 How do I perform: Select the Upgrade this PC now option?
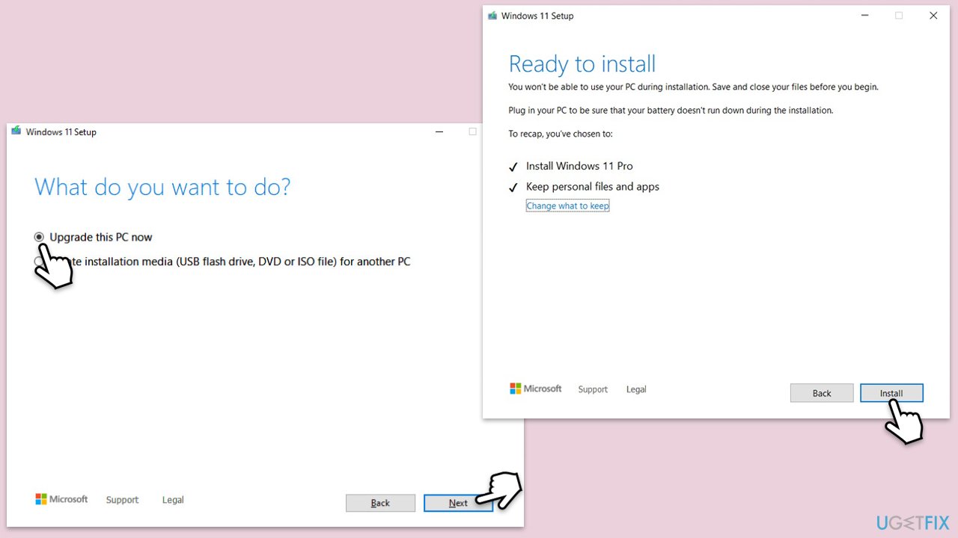click(39, 237)
